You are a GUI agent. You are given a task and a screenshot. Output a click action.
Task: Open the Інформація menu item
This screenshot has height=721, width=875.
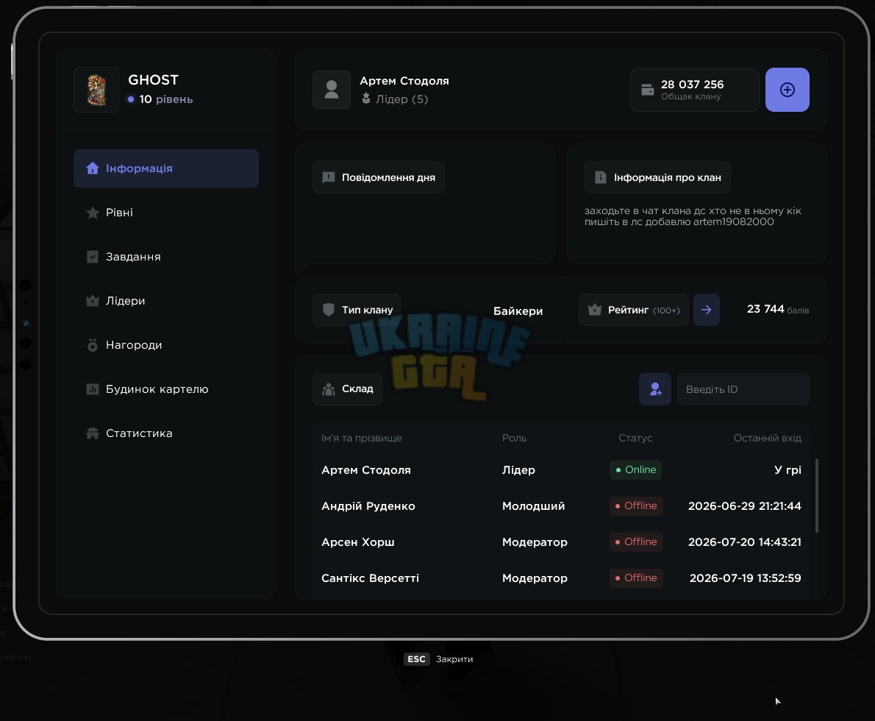(166, 168)
